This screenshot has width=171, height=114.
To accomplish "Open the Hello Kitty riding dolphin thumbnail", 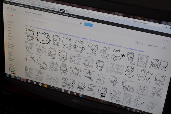I will pyautogui.click(x=105, y=53).
